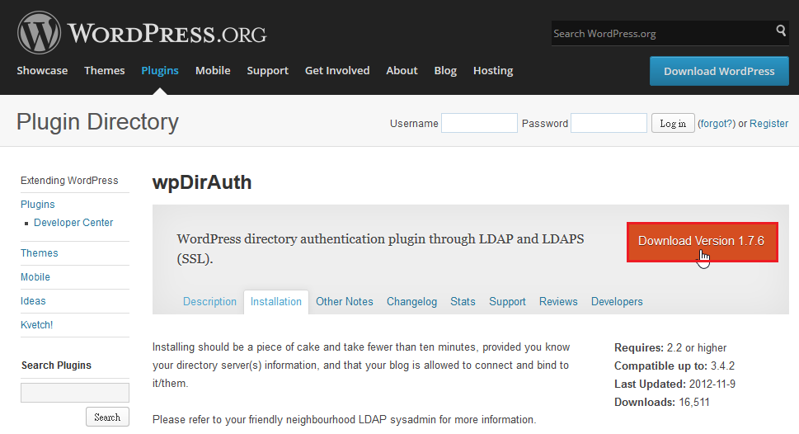Open Get Involved menu item
The width and height of the screenshot is (799, 434).
[x=337, y=70]
